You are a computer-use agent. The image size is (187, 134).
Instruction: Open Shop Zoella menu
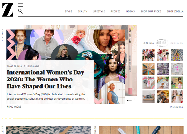point(175,11)
